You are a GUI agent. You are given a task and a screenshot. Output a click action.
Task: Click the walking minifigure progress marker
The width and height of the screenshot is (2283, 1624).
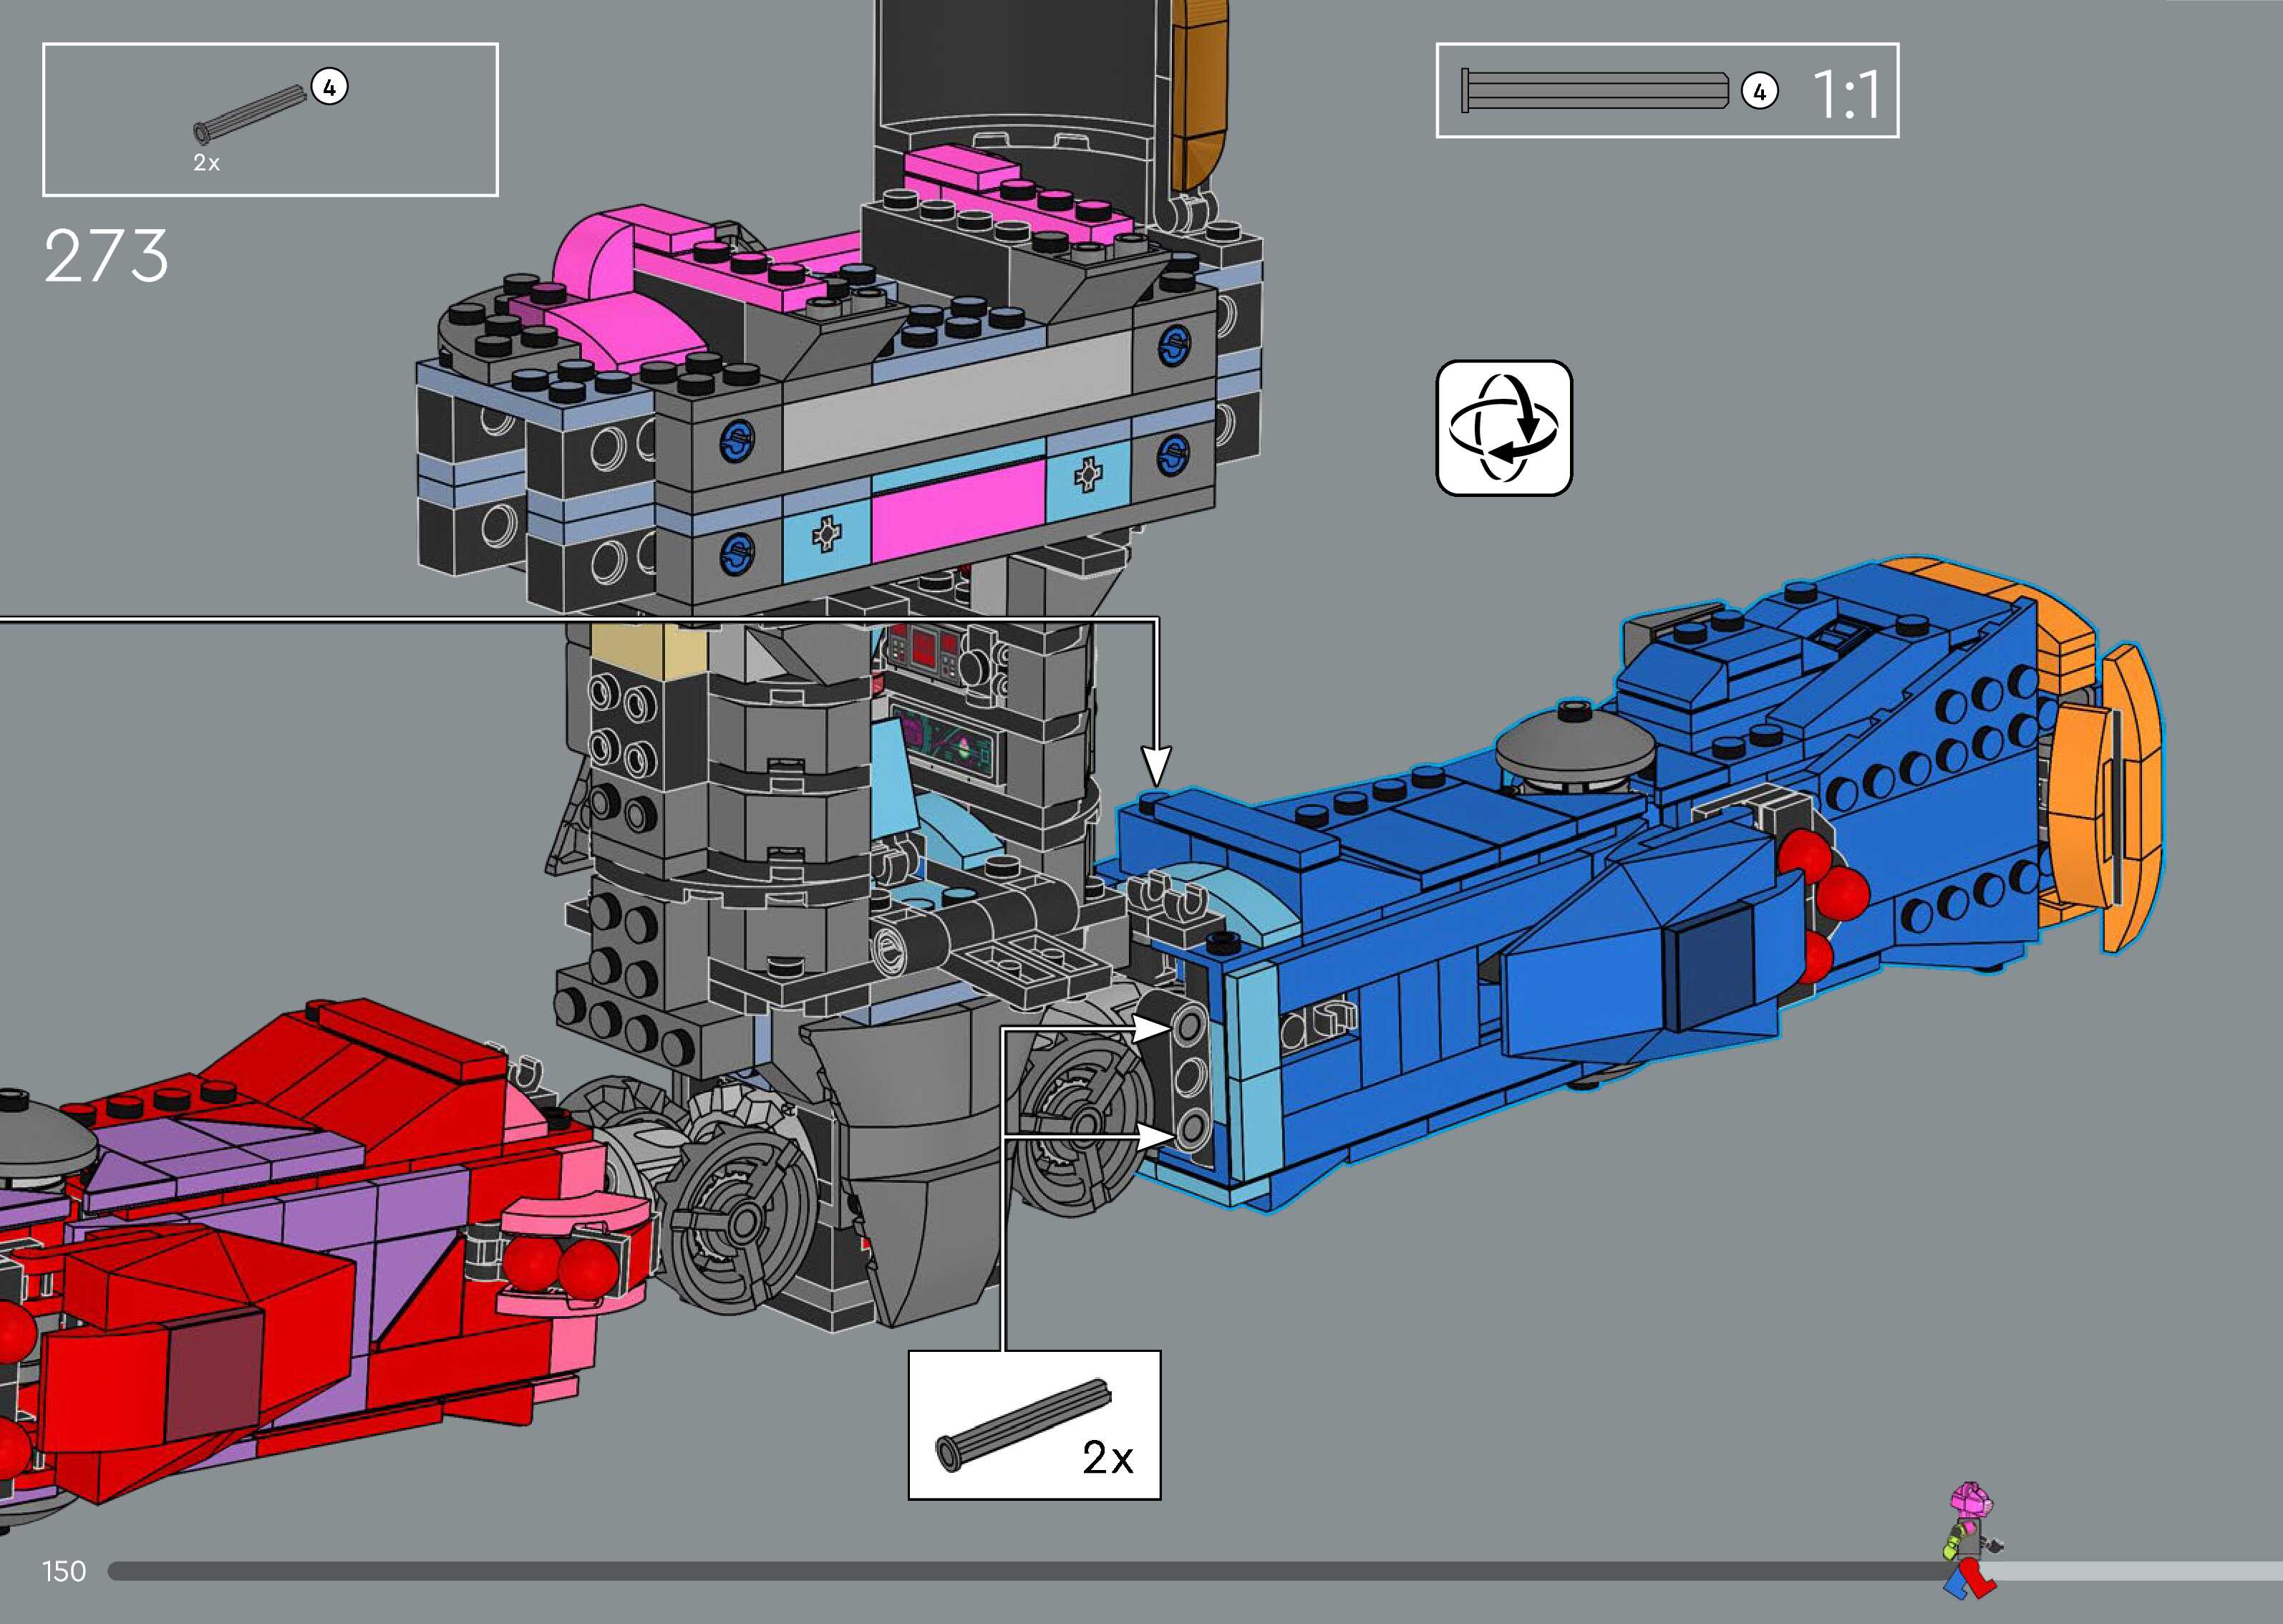point(1970,1540)
